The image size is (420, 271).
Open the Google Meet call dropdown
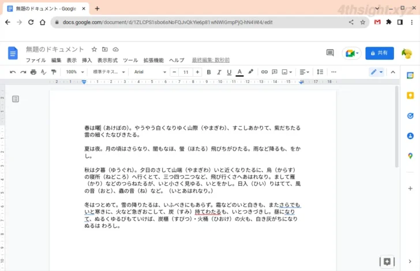[x=352, y=53]
